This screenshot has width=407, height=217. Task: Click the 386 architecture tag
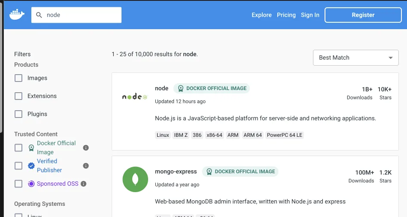[x=197, y=135]
